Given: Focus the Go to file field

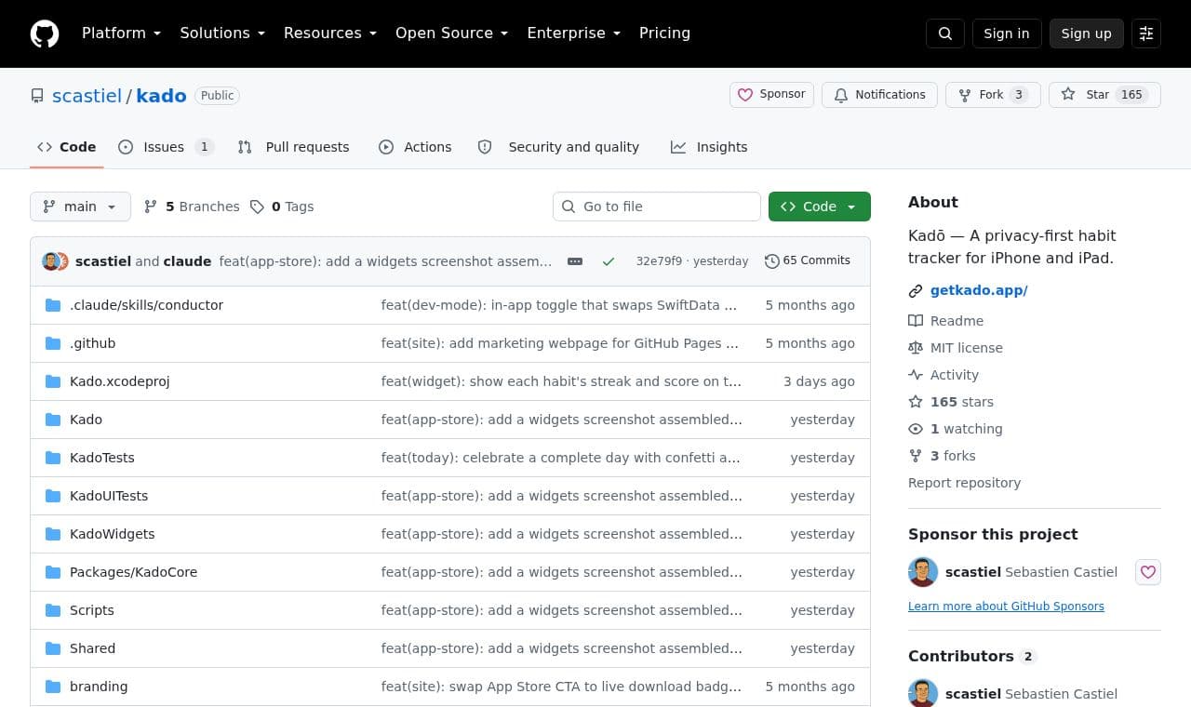Looking at the screenshot, I should [x=657, y=207].
